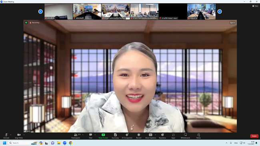
Task: Open the Participants panel
Action: point(76,136)
